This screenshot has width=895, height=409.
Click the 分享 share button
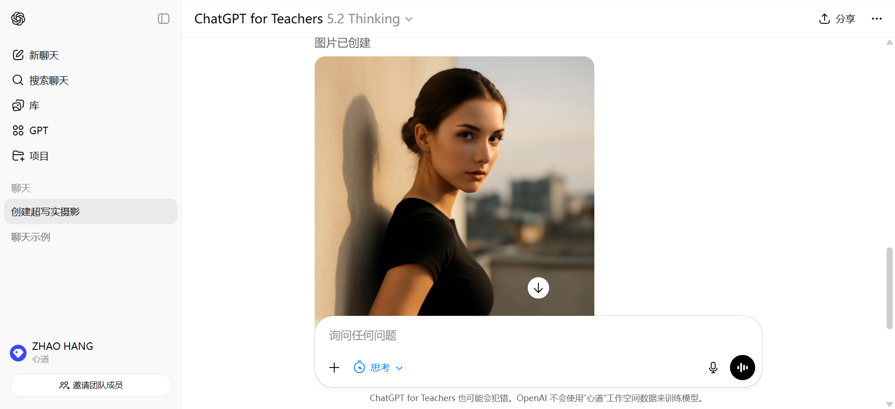(x=837, y=19)
